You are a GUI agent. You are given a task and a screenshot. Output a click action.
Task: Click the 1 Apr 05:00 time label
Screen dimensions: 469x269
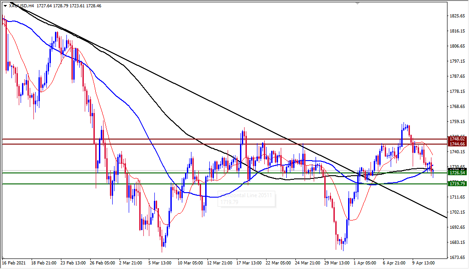[365, 263]
